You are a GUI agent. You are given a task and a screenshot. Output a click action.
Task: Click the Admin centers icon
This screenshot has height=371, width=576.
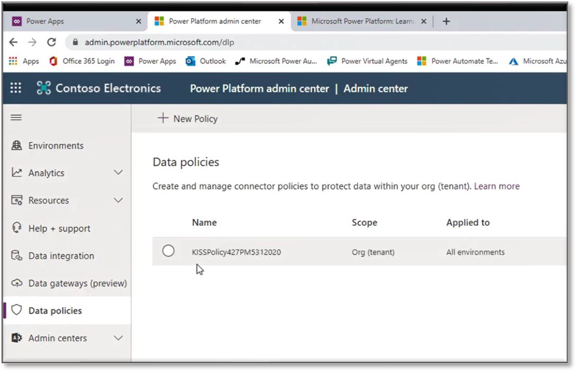tap(17, 337)
